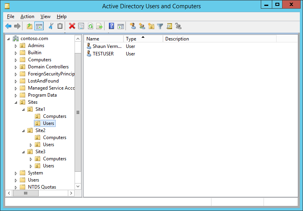Click the Refresh toolbar icon

pyautogui.click(x=90, y=26)
